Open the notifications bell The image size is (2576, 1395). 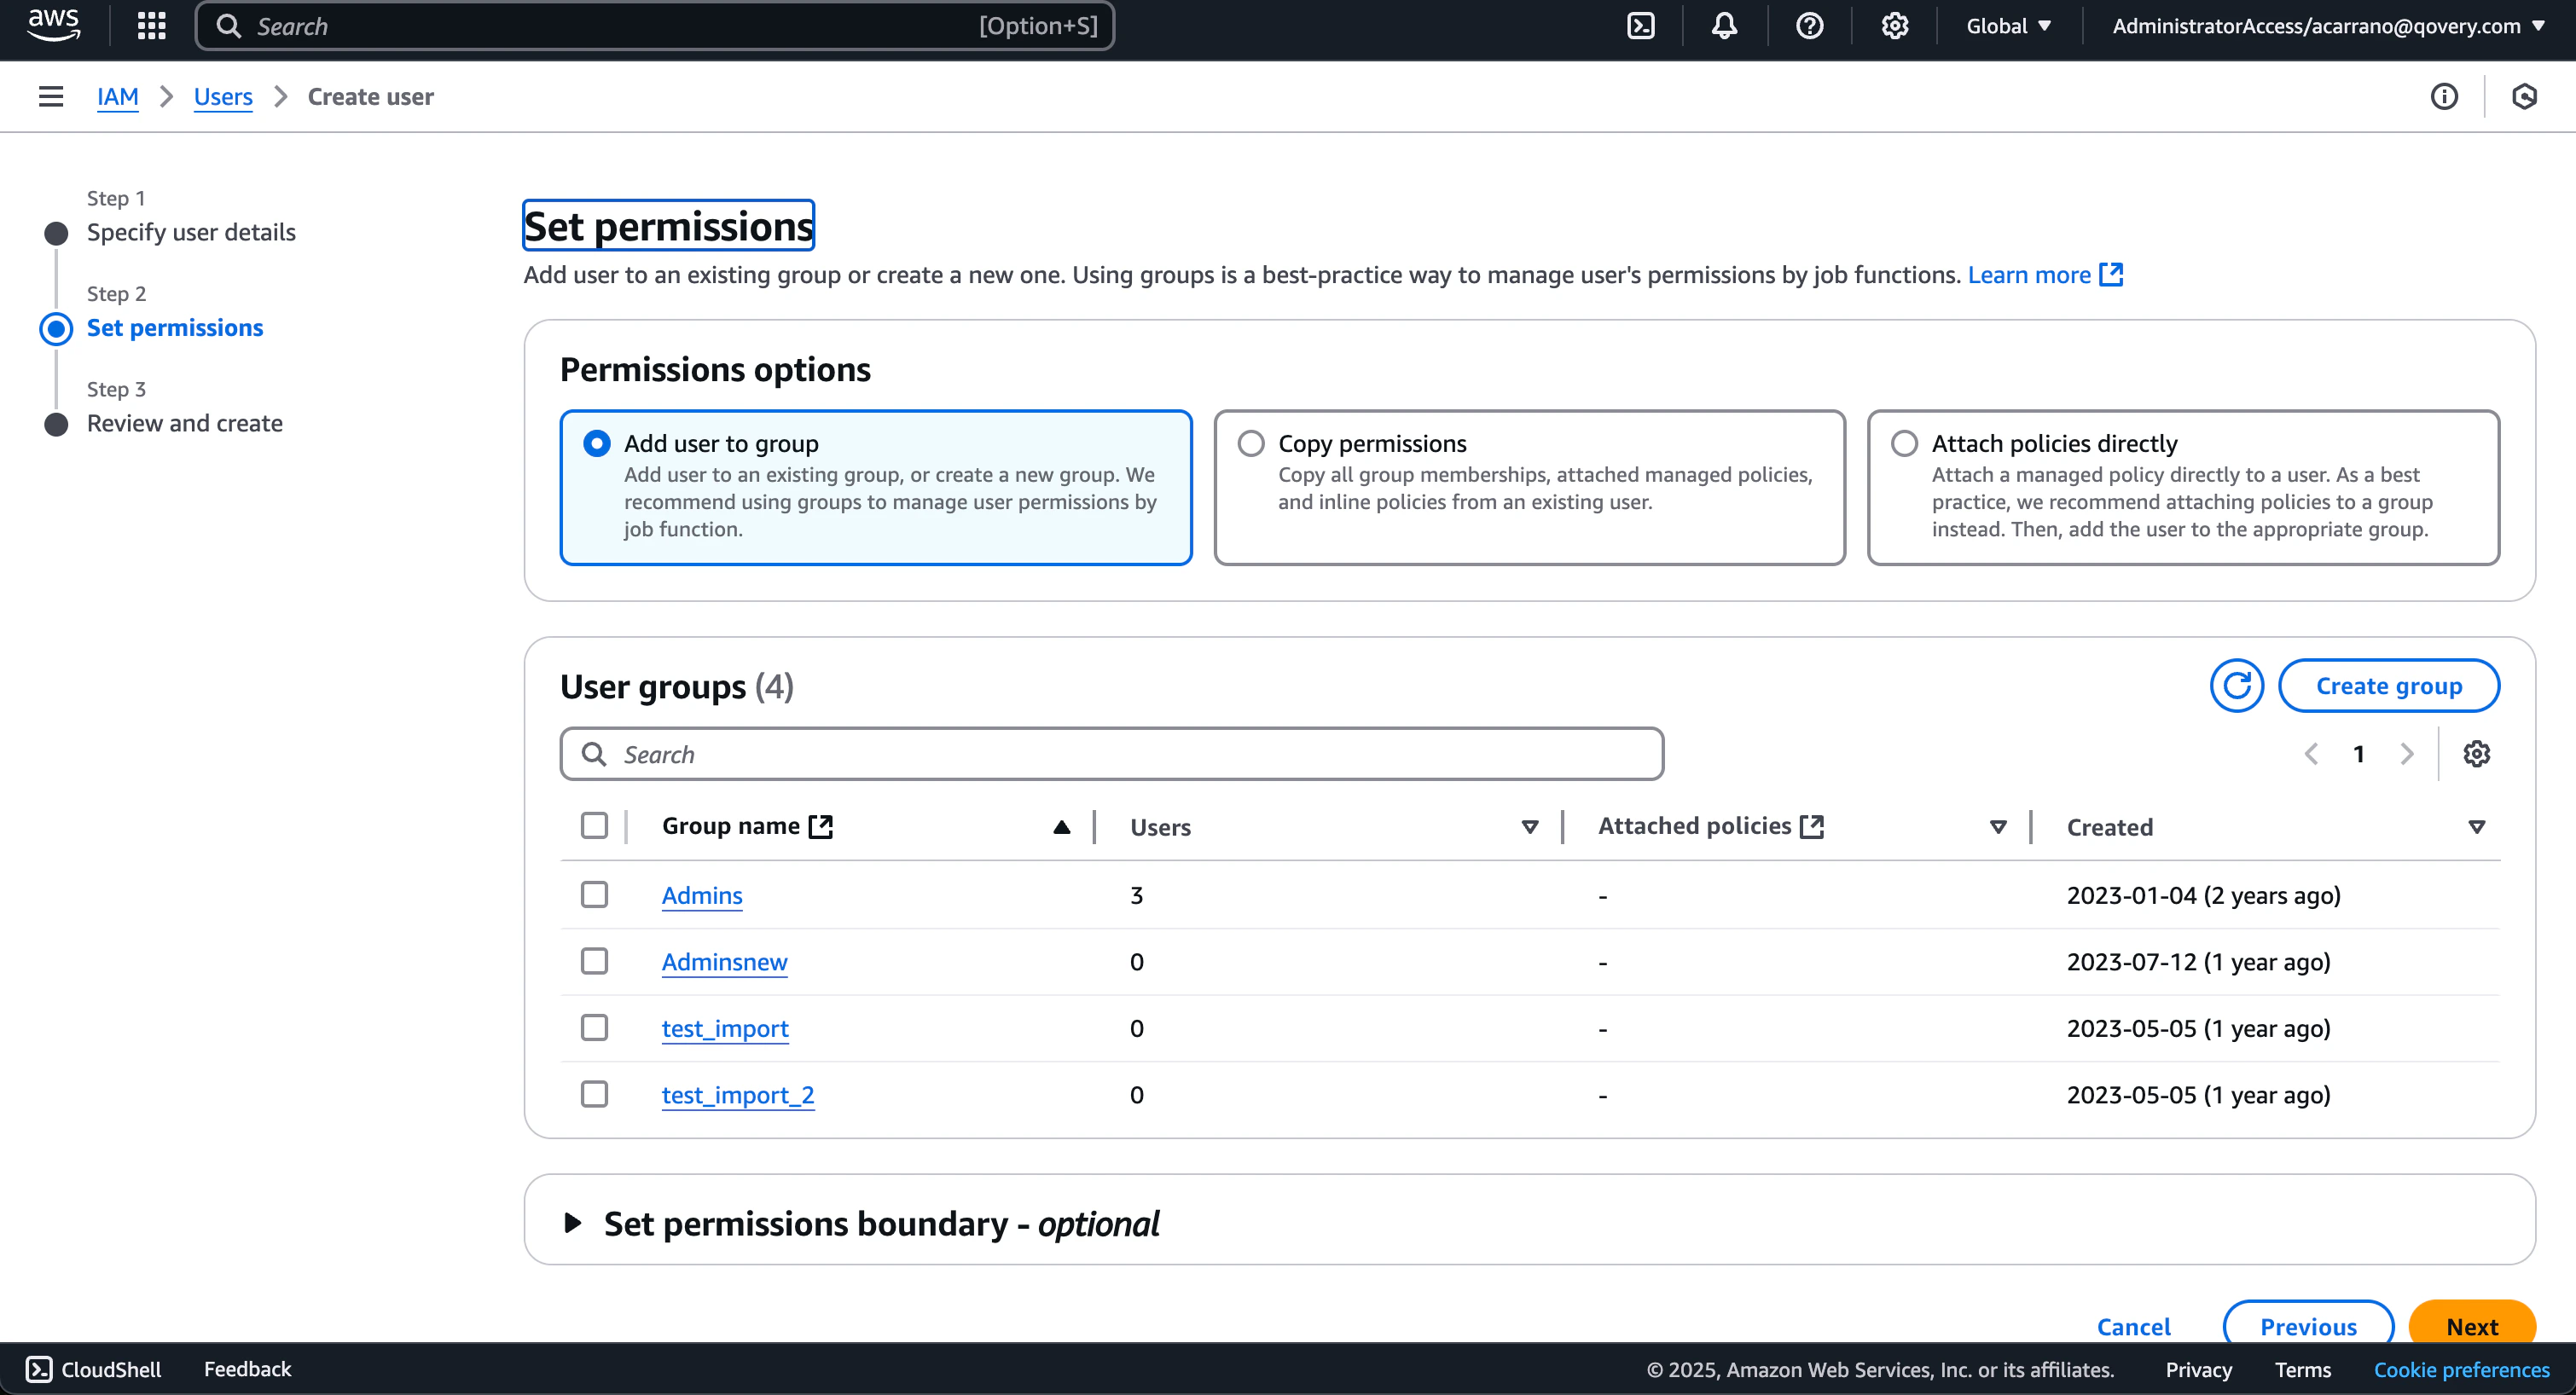coord(1724,26)
